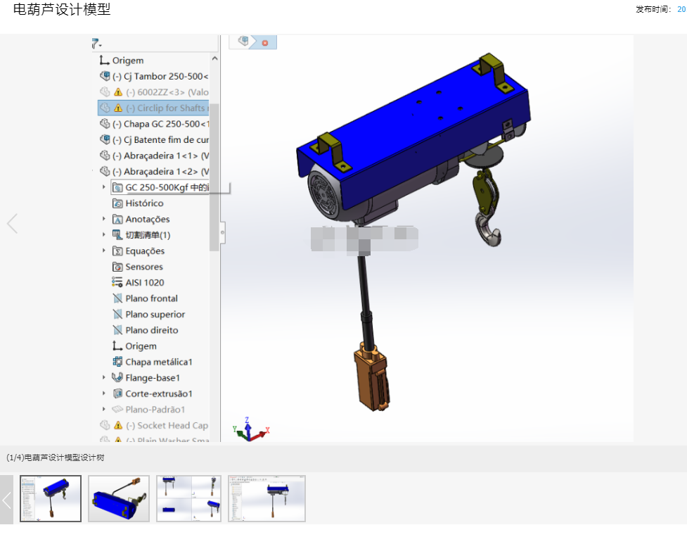The height and width of the screenshot is (537, 687).
Task: Click the panel collapse handle on splitter
Action: click(x=223, y=233)
